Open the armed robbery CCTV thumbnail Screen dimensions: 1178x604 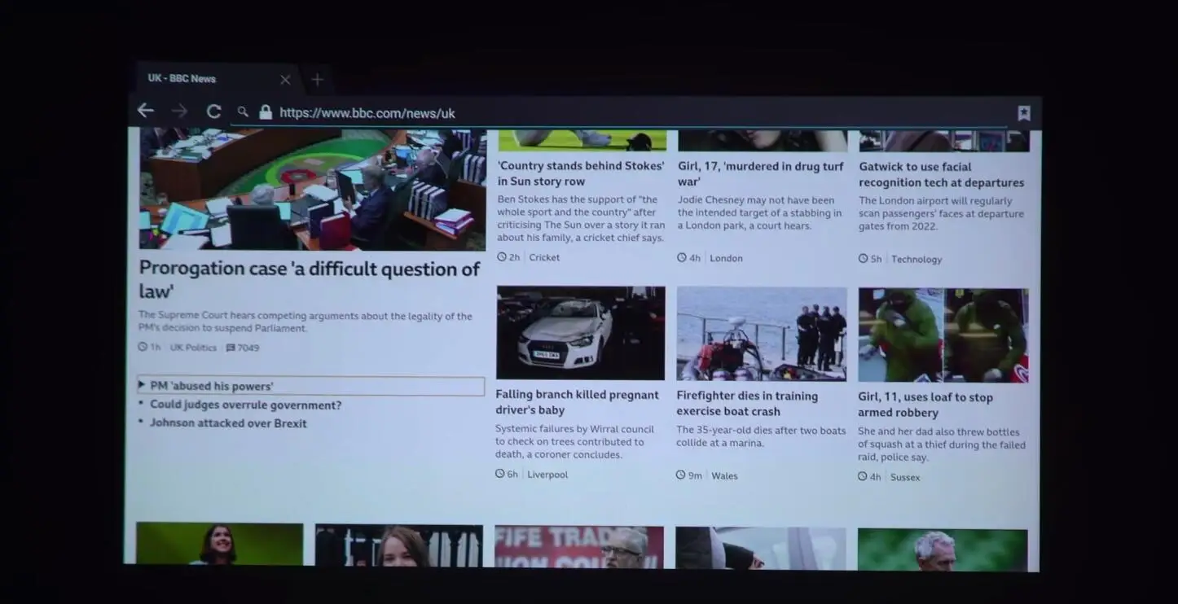pos(943,335)
